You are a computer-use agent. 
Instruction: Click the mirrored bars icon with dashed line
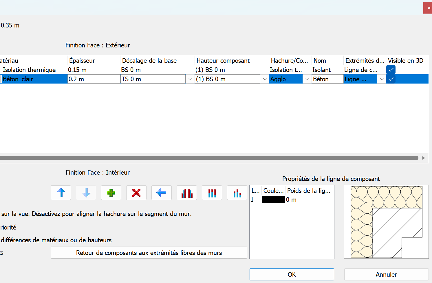point(187,193)
